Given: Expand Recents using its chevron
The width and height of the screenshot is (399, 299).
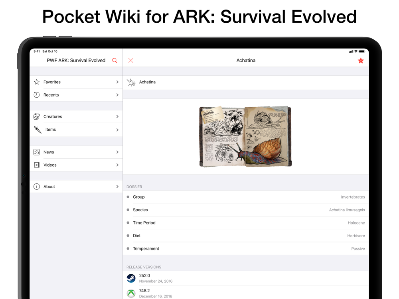Looking at the screenshot, I should point(117,95).
